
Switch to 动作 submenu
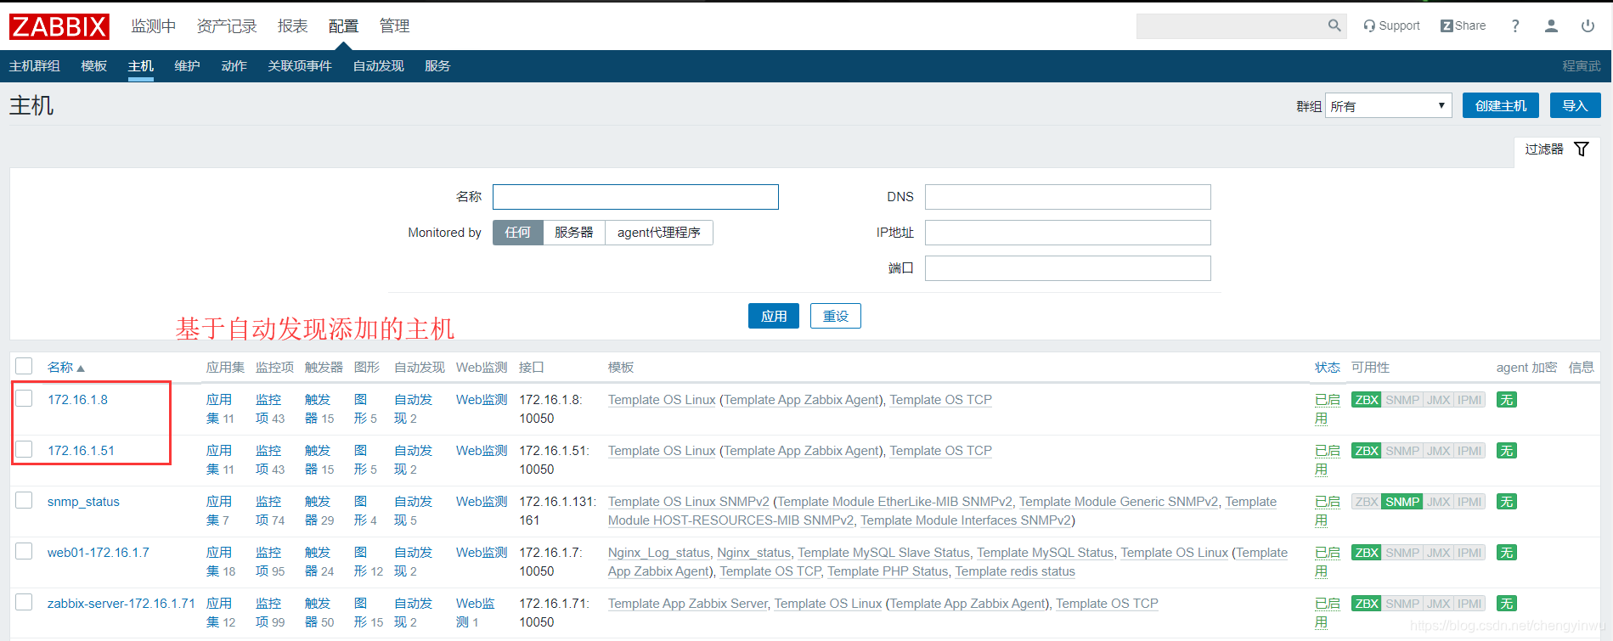234,66
